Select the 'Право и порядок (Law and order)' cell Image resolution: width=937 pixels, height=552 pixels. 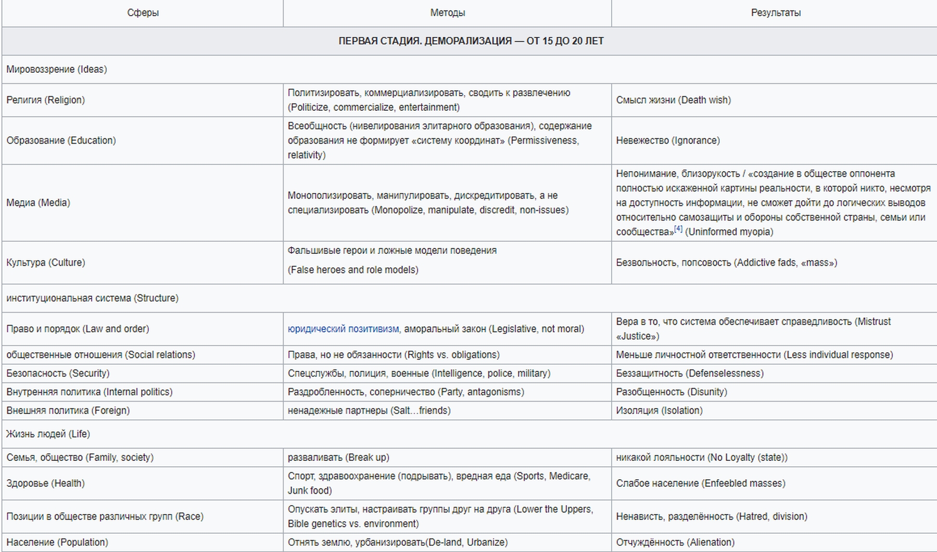tap(78, 329)
